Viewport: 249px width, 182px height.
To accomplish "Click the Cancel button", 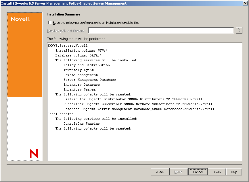I will (x=198, y=172).
